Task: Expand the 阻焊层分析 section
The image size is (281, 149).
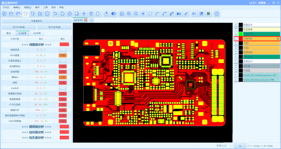Action: [37, 127]
